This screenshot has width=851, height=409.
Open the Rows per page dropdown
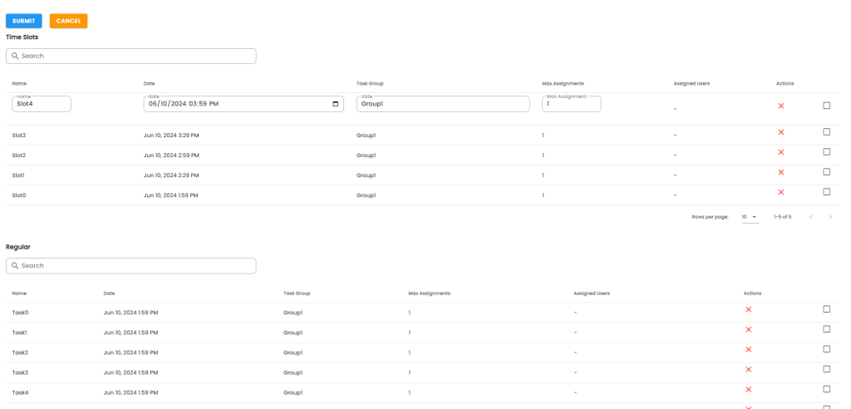(x=750, y=217)
